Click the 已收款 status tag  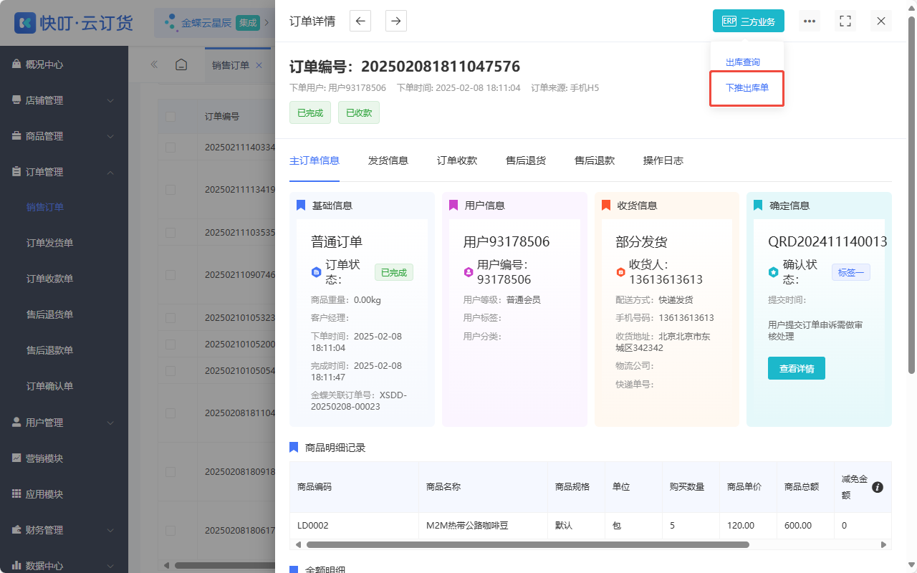(359, 112)
